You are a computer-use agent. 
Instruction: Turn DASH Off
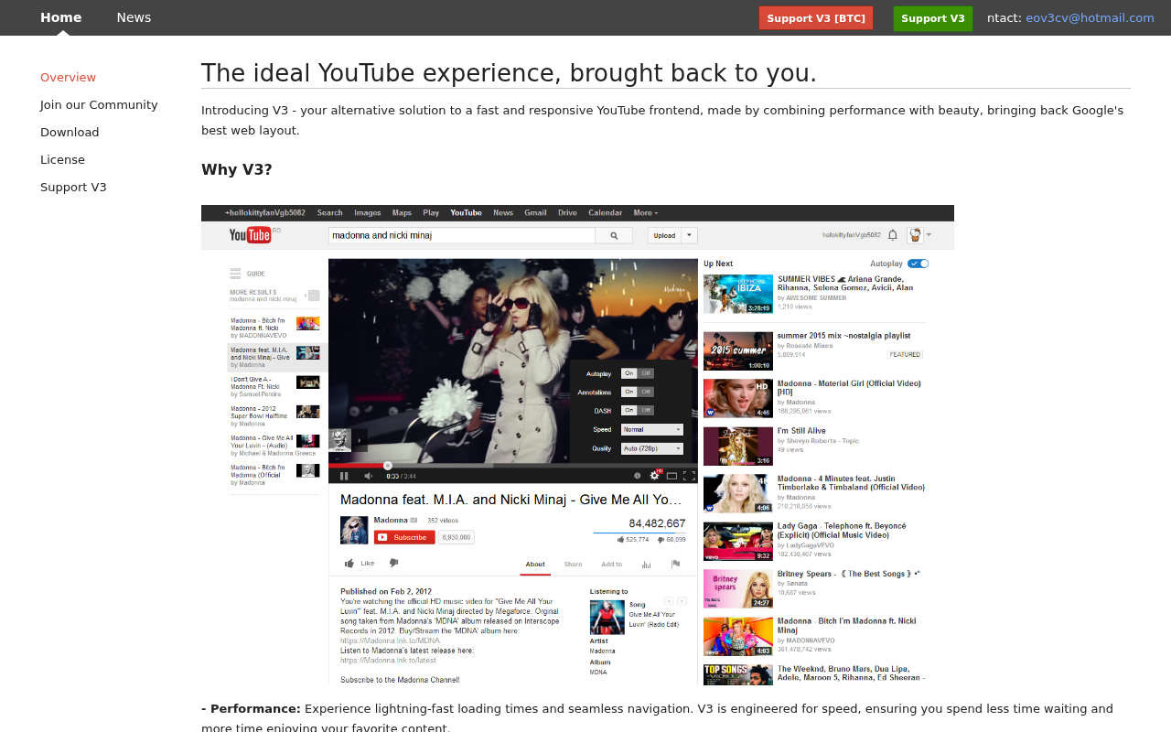[646, 410]
